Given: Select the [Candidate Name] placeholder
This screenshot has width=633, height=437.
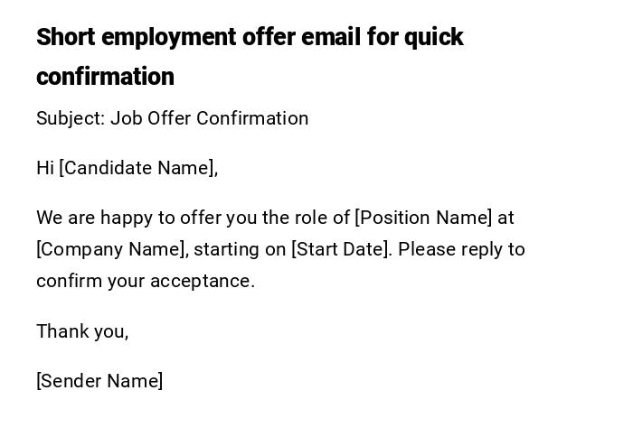Looking at the screenshot, I should [x=138, y=168].
